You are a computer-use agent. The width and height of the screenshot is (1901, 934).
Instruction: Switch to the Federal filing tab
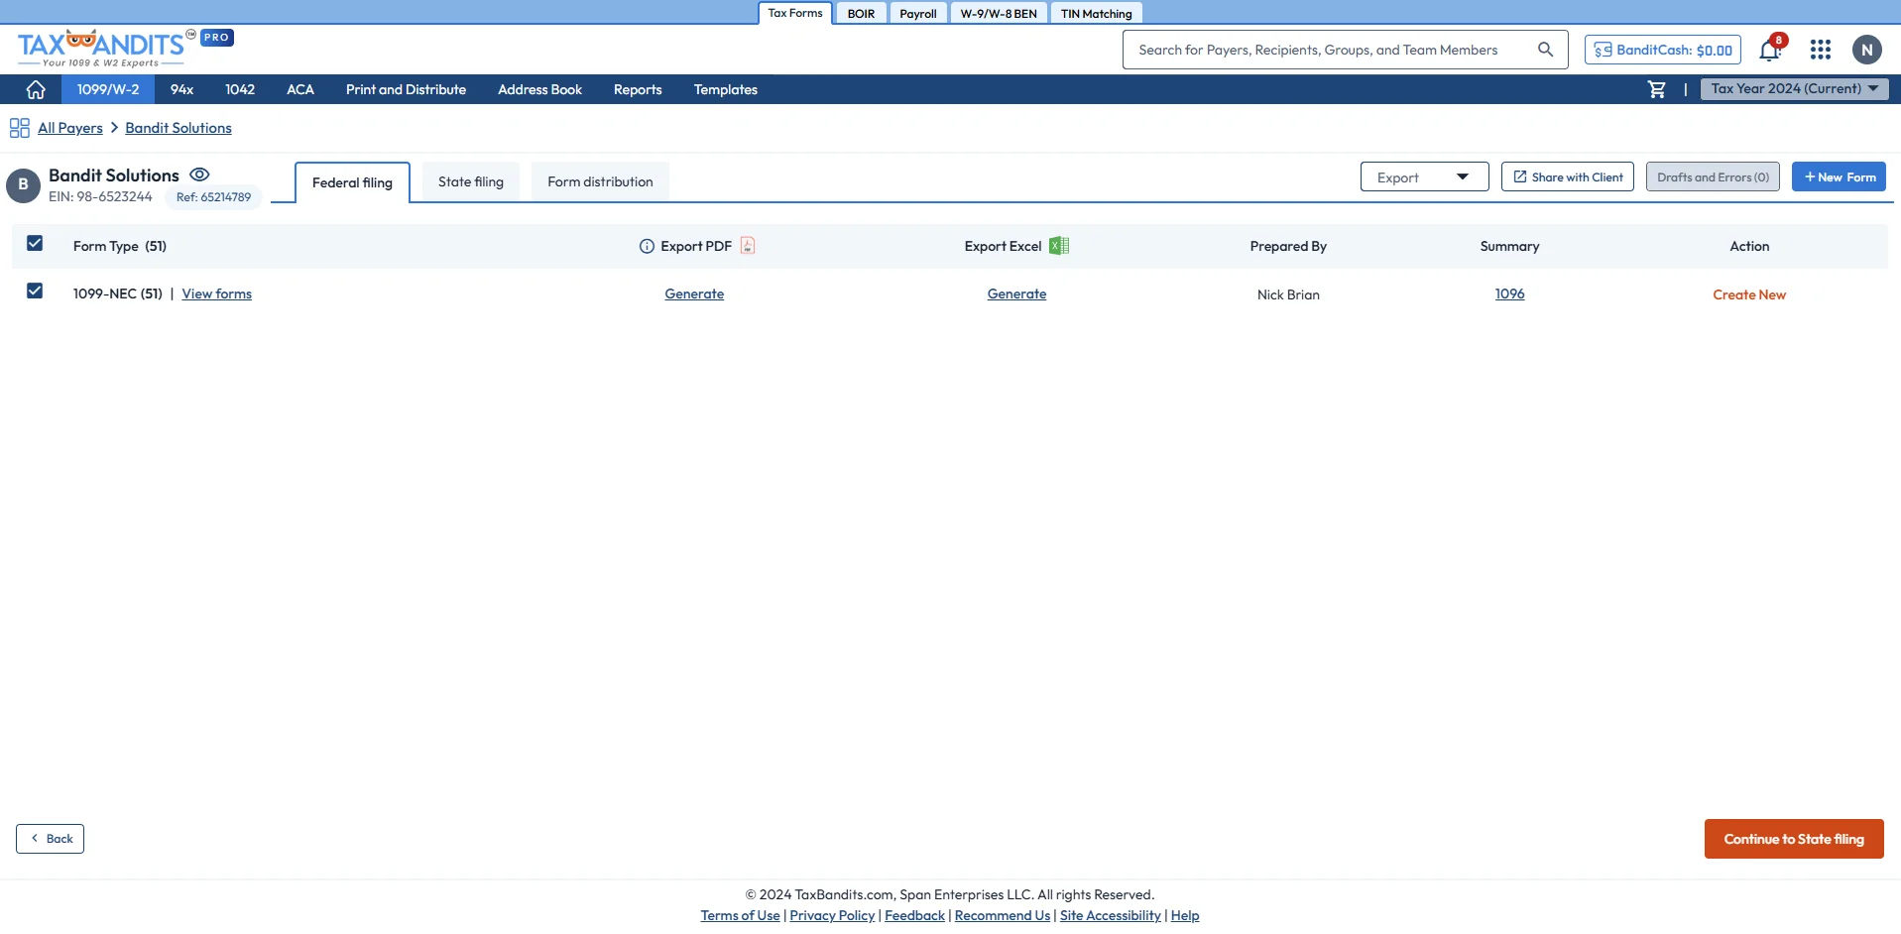352,182
